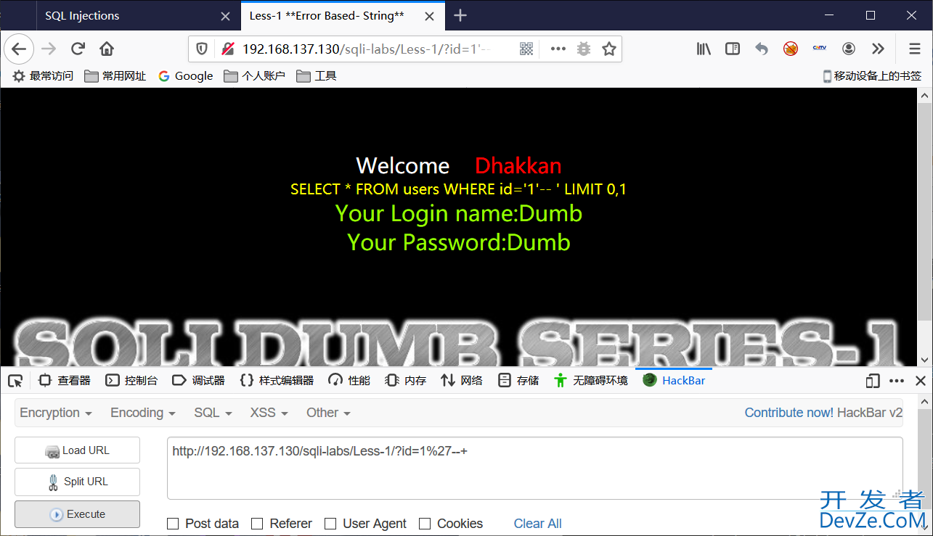Image resolution: width=933 pixels, height=536 pixels.
Task: Open the Firefox hamburger menu
Action: click(x=915, y=49)
